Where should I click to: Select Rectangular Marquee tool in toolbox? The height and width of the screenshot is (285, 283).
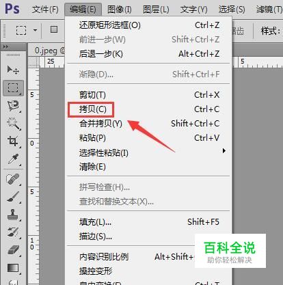pos(13,87)
